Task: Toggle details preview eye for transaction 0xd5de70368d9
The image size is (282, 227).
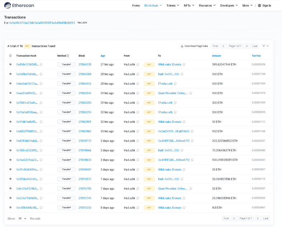Action: 10,64
